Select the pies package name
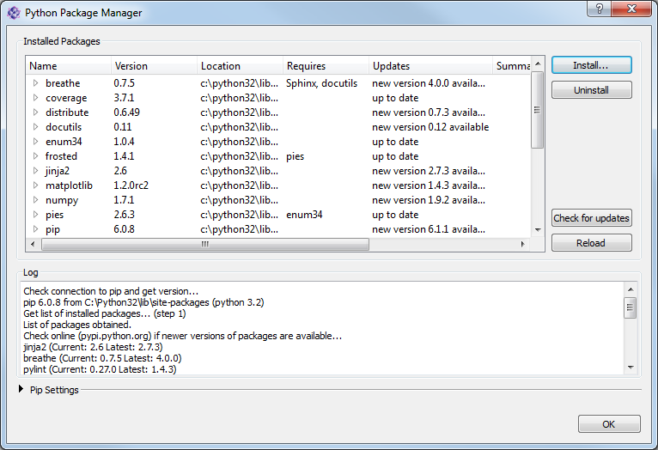658x450 pixels. click(x=55, y=215)
